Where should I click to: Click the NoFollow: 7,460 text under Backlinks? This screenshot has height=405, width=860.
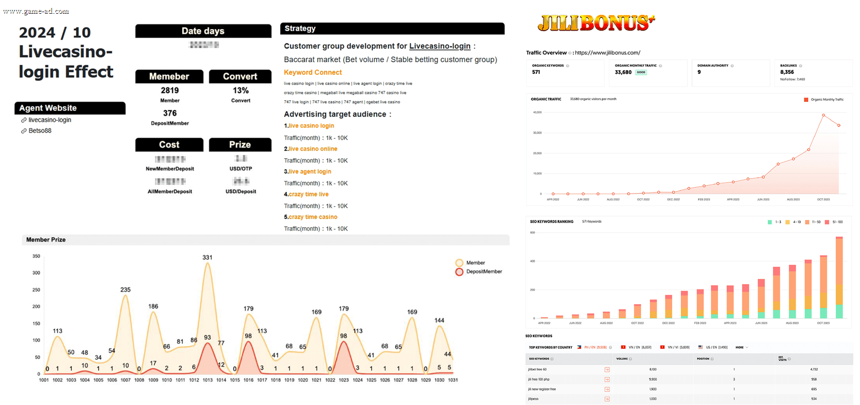[792, 80]
